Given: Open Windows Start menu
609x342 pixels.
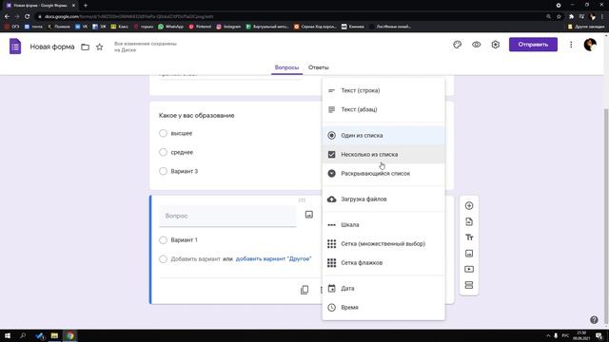Looking at the screenshot, I should coord(8,335).
